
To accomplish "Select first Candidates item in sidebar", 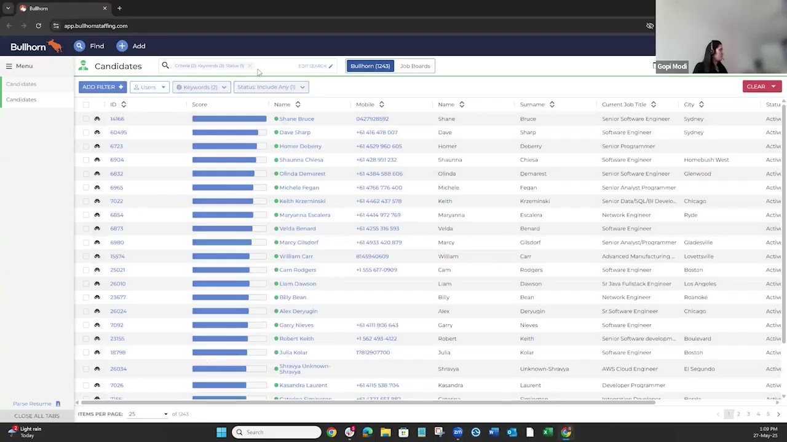I will click(21, 83).
